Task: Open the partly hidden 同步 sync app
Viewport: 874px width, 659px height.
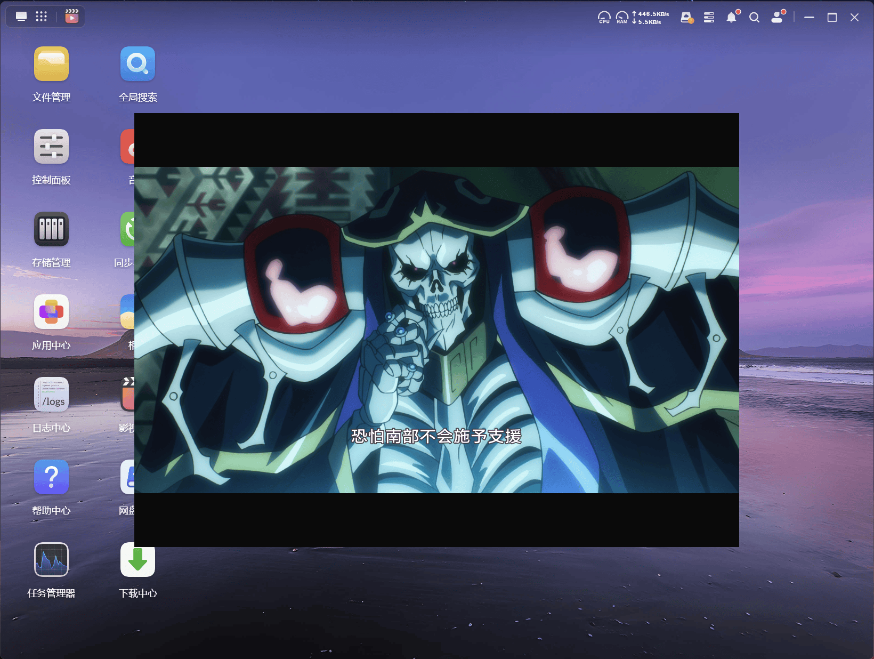Action: (127, 229)
